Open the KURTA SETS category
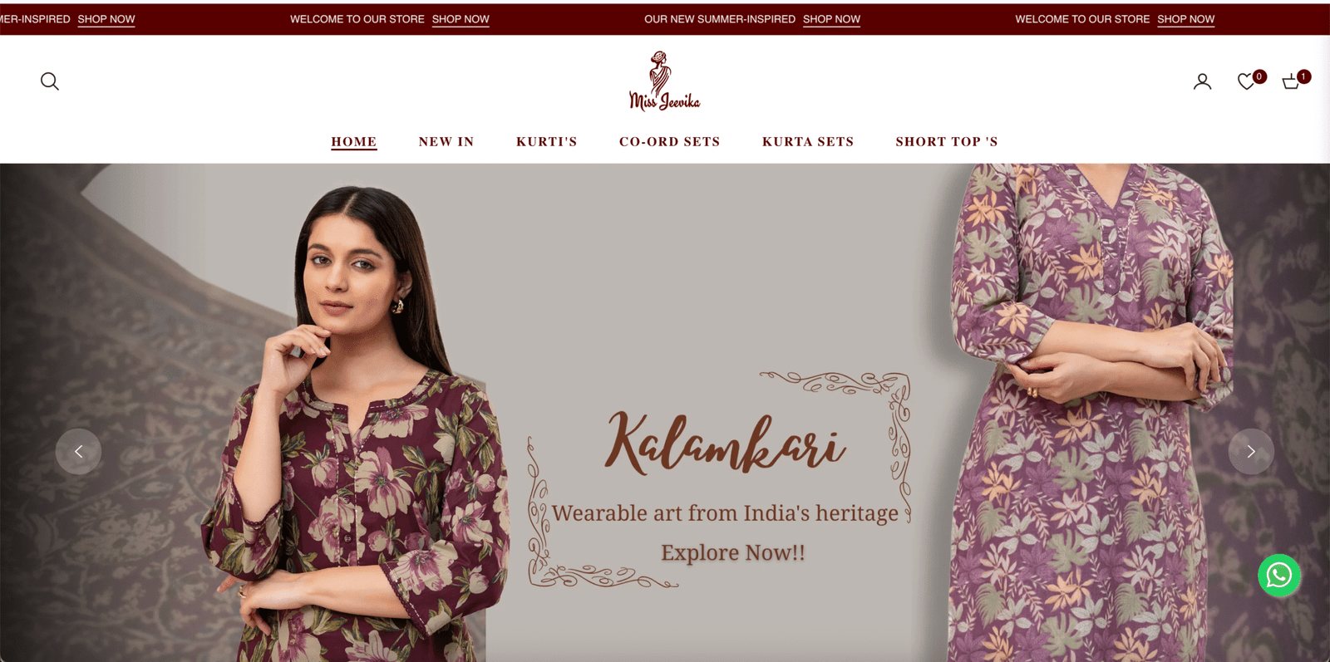The height and width of the screenshot is (662, 1330). click(808, 142)
